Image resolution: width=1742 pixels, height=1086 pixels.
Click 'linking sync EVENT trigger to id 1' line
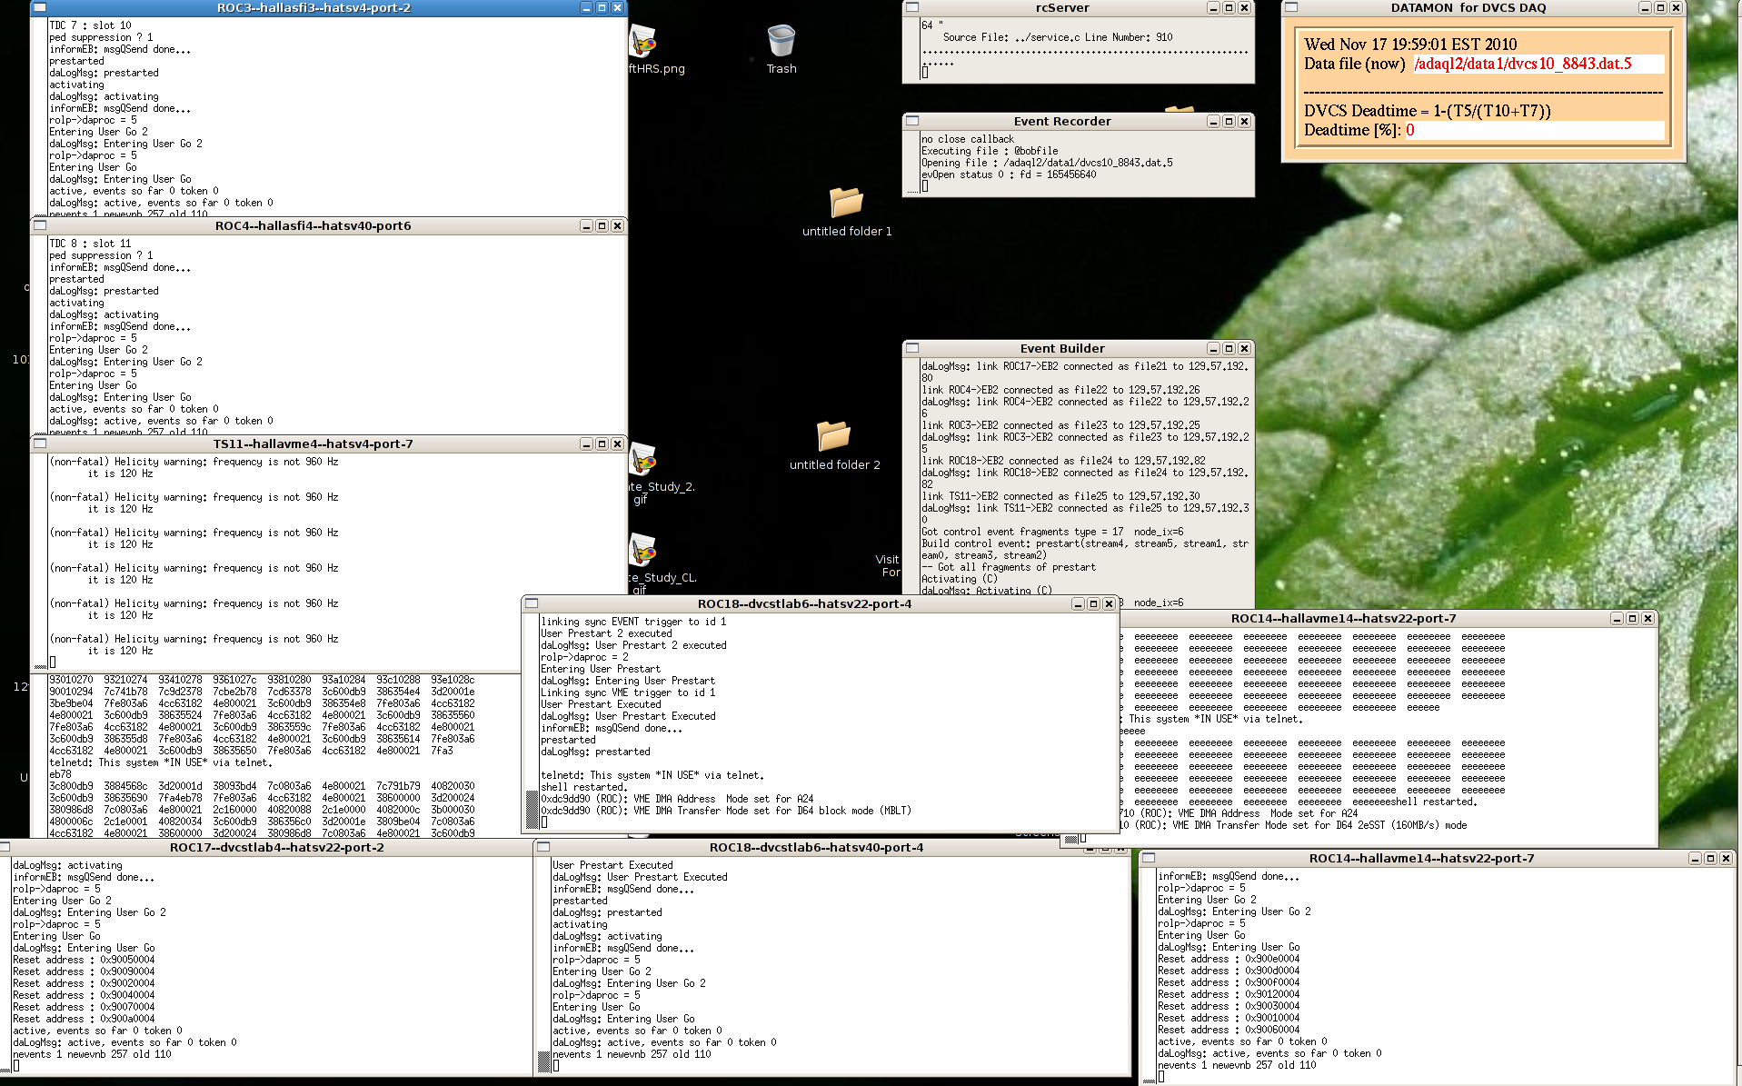[x=633, y=622]
